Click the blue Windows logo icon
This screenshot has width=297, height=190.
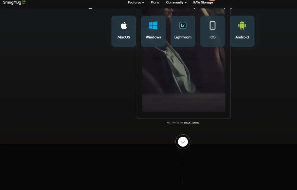(153, 25)
